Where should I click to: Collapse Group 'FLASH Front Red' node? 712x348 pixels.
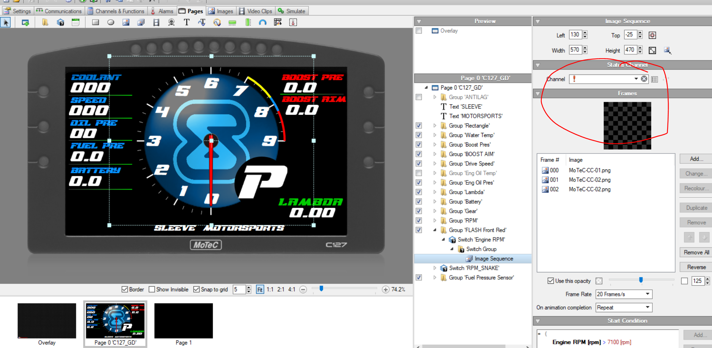435,230
